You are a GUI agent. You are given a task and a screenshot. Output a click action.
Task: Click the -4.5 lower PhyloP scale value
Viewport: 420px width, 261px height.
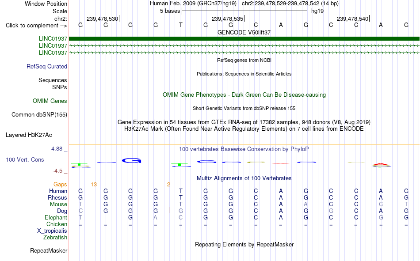57,171
